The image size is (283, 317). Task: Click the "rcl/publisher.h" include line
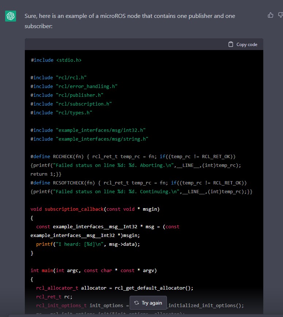point(67,95)
